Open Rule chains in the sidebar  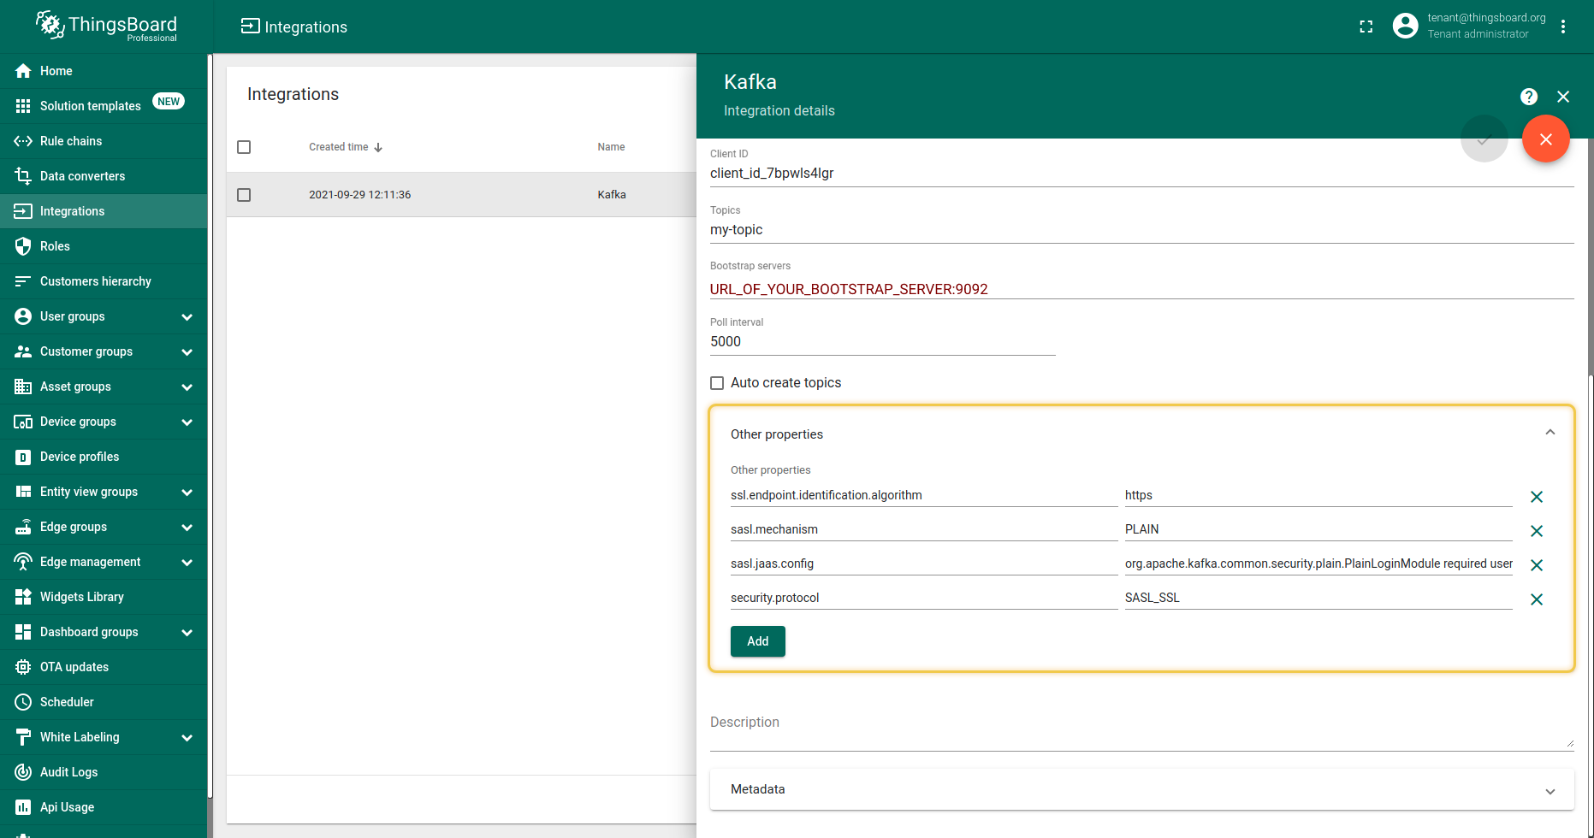(71, 141)
